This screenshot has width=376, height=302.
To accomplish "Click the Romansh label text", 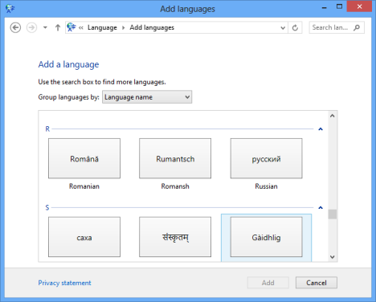I will [175, 186].
